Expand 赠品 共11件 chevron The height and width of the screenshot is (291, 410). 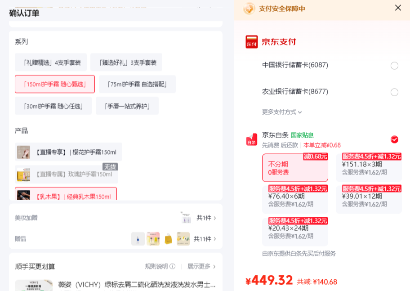[215, 239]
